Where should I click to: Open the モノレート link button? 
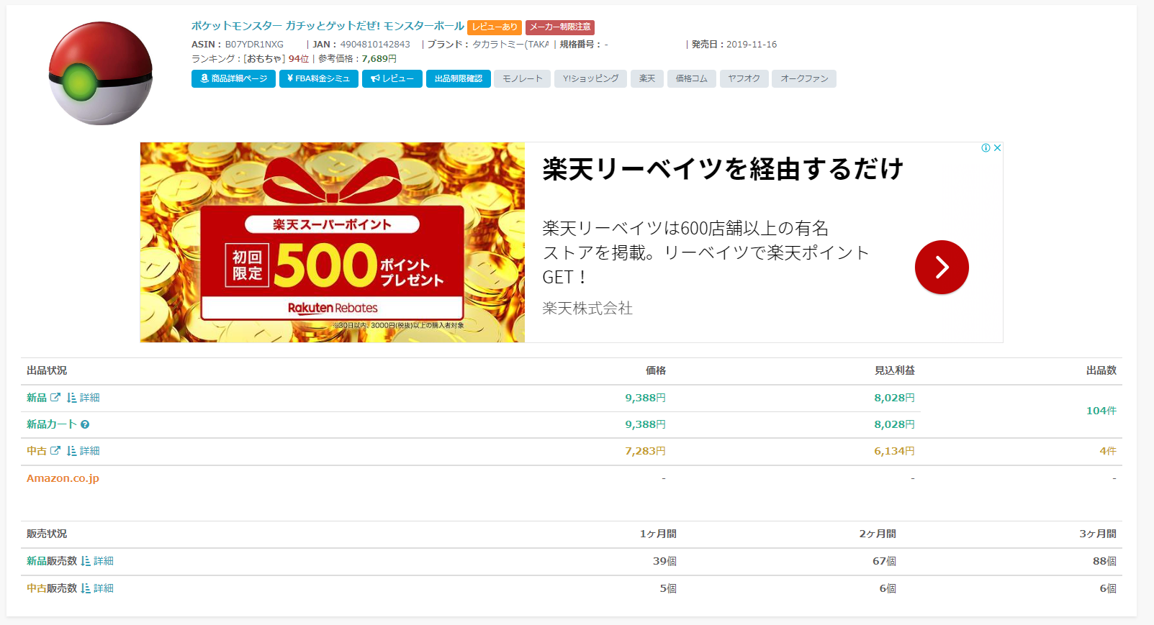tap(522, 78)
